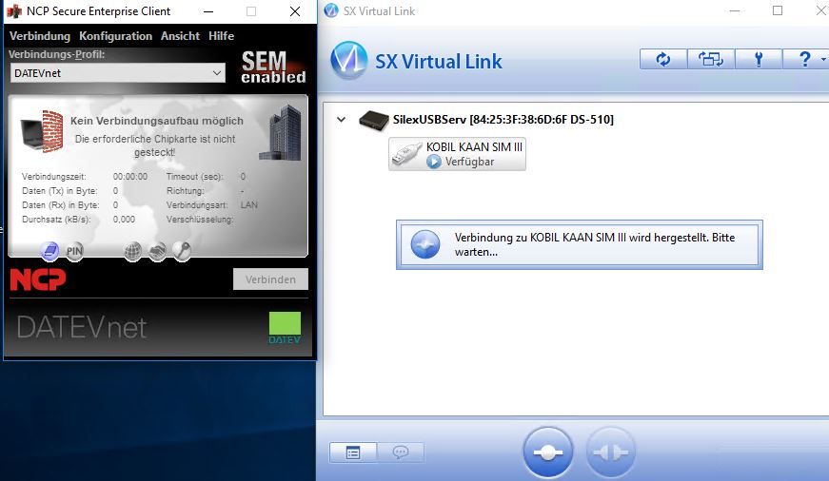Click the 'Daten (Tx) in Byte:' label
The width and height of the screenshot is (829, 481).
tap(59, 191)
